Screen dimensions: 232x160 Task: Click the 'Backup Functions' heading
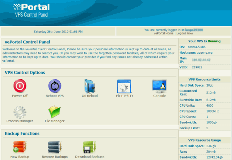point(22,134)
